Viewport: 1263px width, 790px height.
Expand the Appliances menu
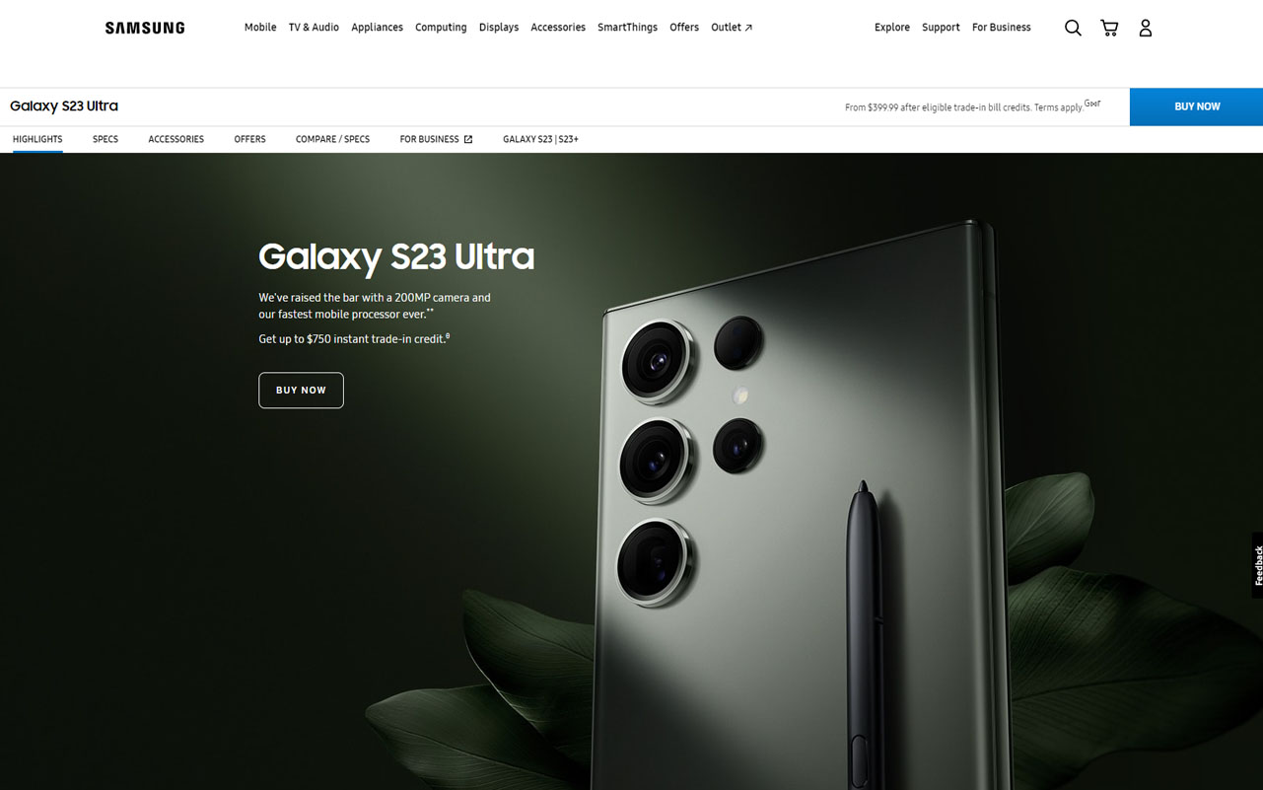(x=377, y=28)
